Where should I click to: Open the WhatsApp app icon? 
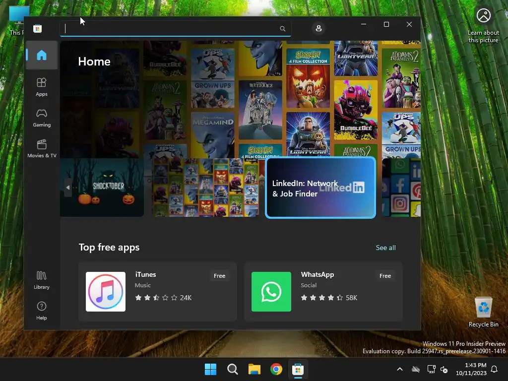(x=271, y=292)
